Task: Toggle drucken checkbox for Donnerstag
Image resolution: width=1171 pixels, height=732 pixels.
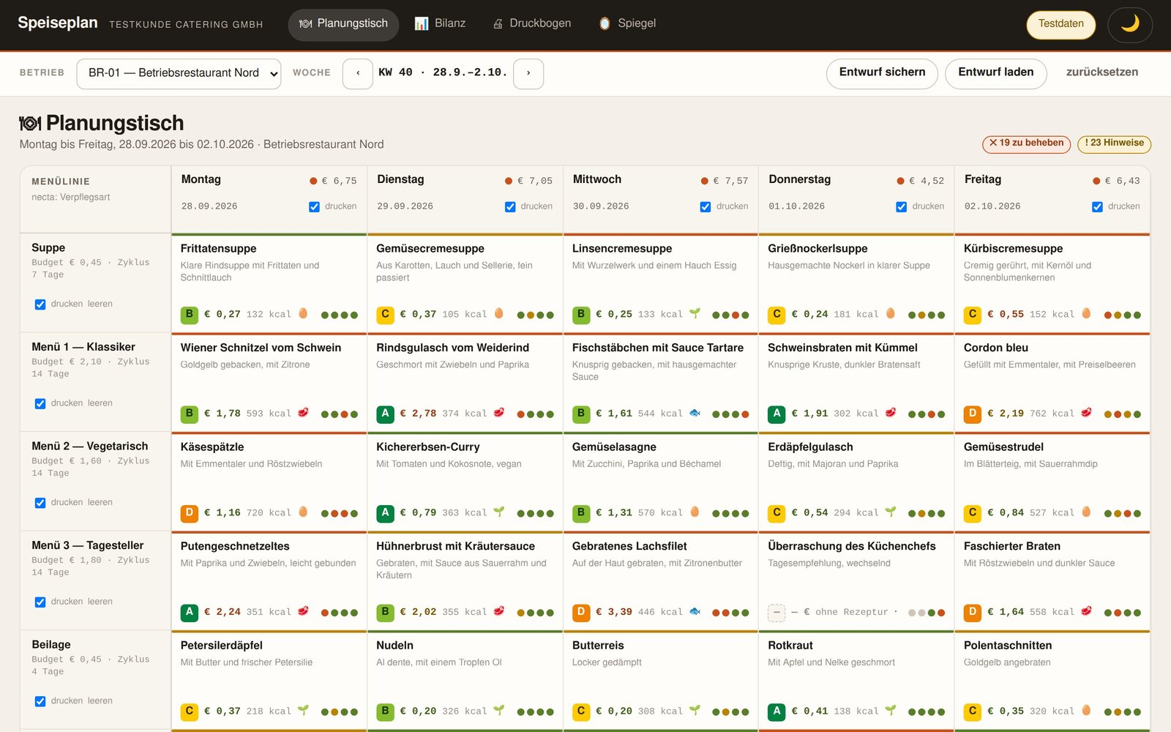Action: coord(902,207)
